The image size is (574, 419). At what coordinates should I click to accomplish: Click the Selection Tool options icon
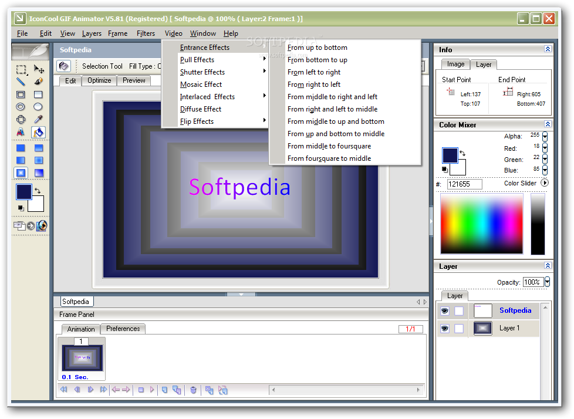pyautogui.click(x=64, y=66)
